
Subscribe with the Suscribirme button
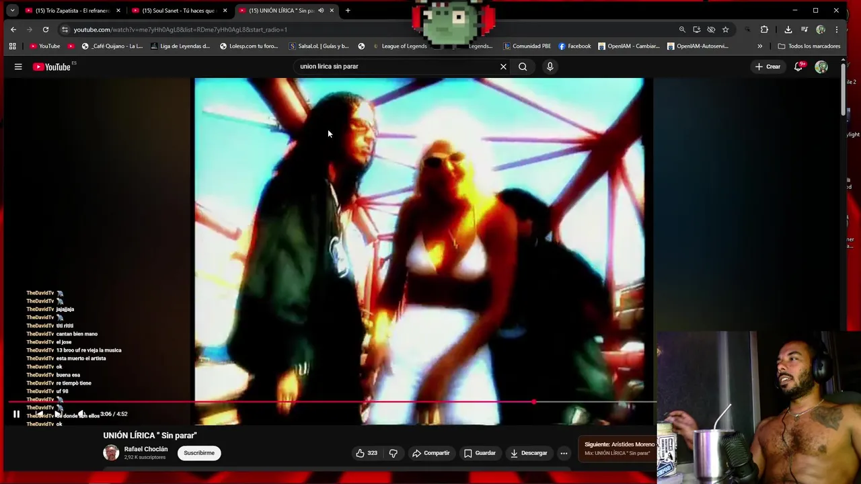click(199, 453)
